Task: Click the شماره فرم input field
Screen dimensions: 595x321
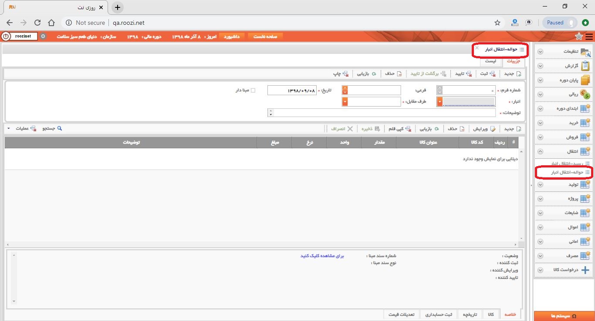Action: point(469,90)
